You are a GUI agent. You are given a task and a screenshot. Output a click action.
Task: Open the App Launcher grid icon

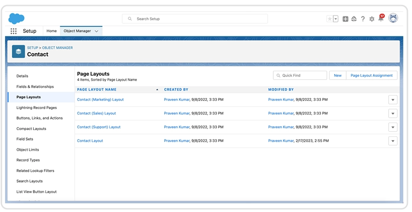point(13,31)
